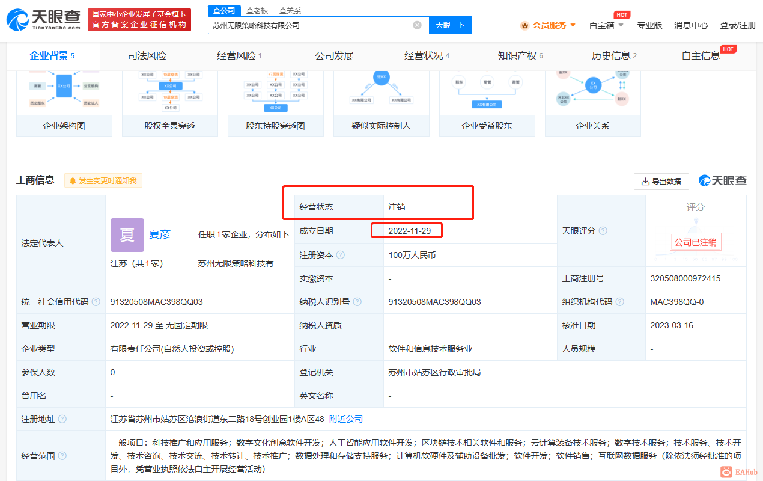Screen dimensions: 763x481
Task: Open the 疑似实际控制人 thumbnail
Action: click(x=381, y=103)
